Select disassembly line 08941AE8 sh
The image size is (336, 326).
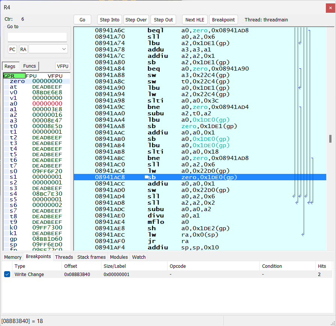(x=200, y=228)
